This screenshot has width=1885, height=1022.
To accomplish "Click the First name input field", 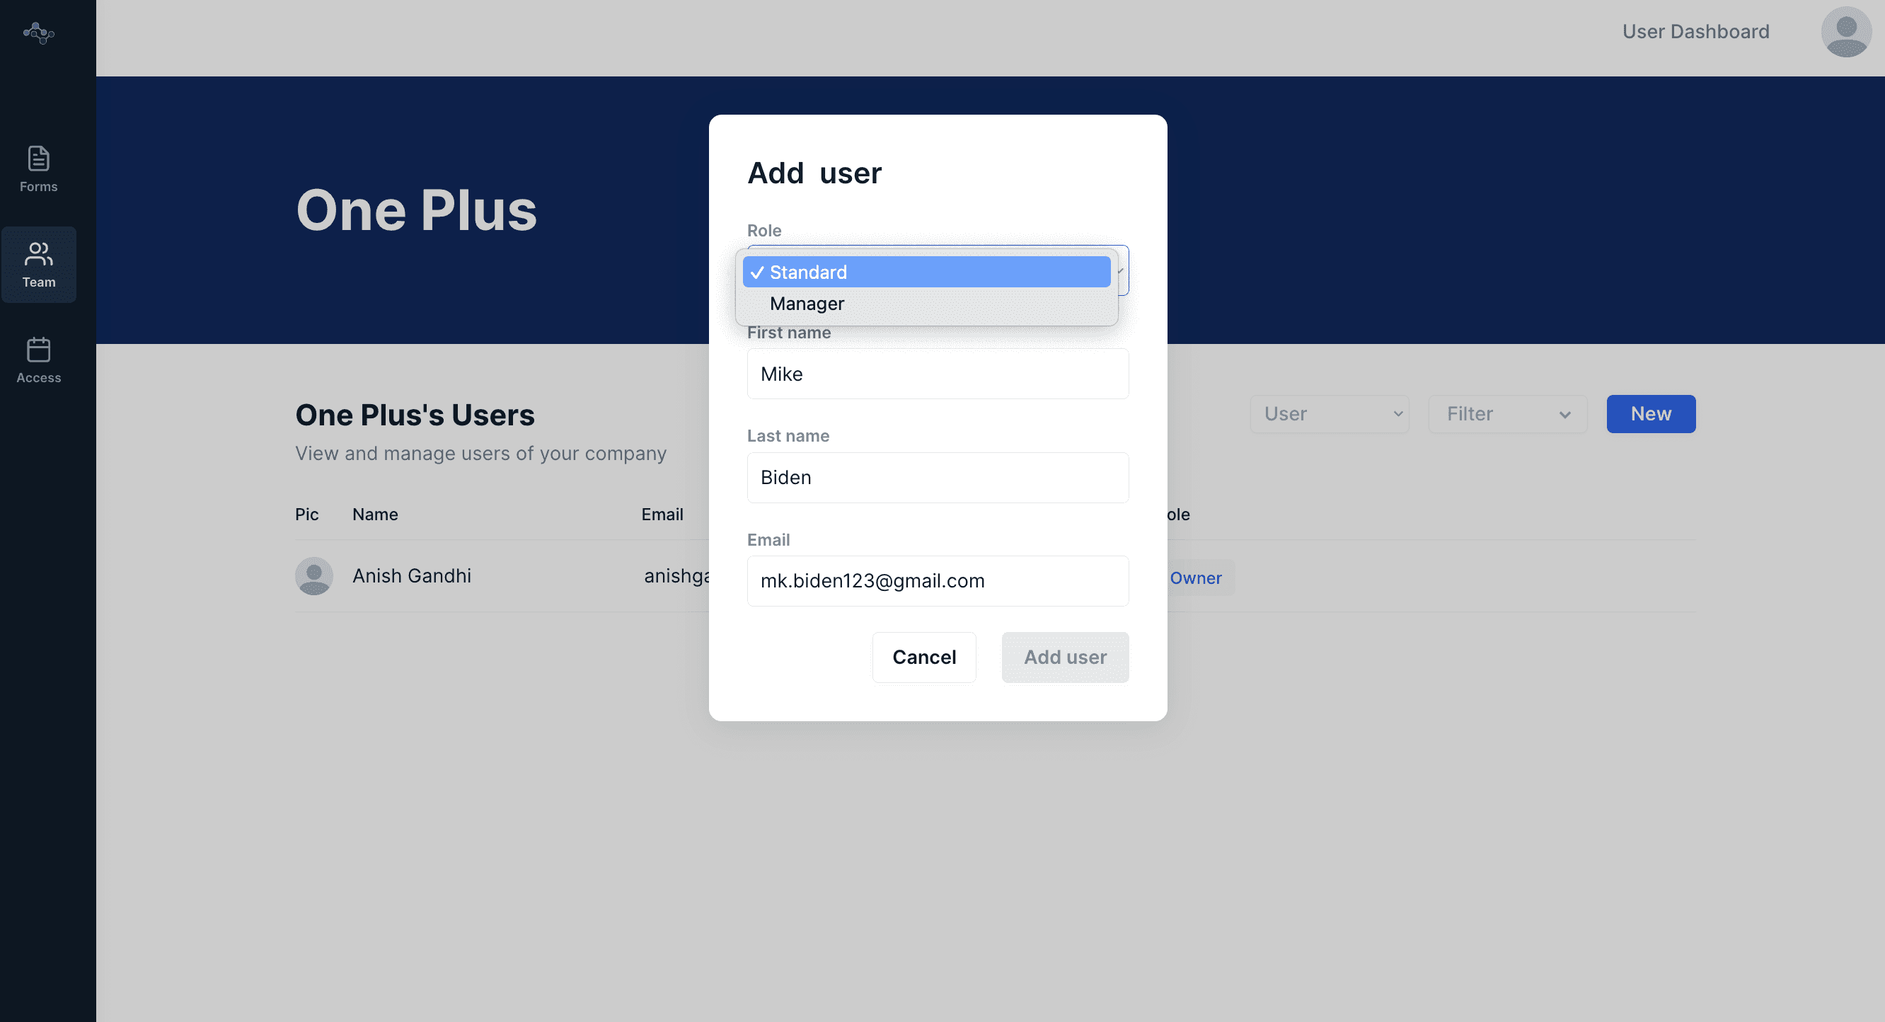I will tap(938, 374).
